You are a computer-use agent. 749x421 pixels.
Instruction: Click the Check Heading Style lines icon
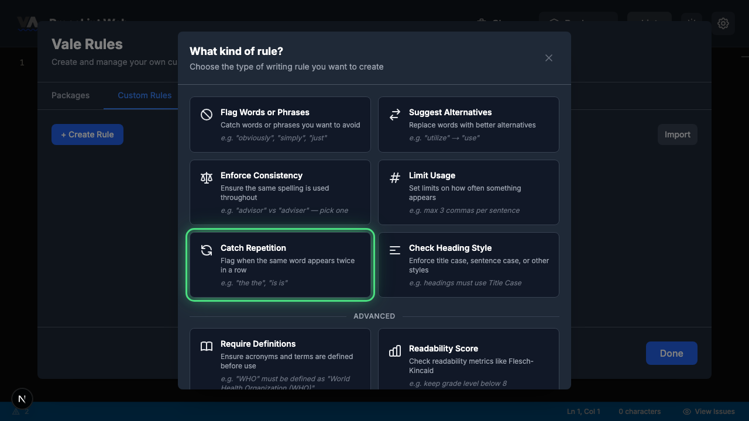395,250
